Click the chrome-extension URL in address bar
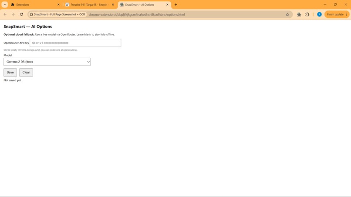 (137, 14)
